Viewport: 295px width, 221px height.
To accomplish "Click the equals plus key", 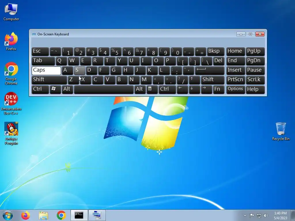I will (x=201, y=52).
